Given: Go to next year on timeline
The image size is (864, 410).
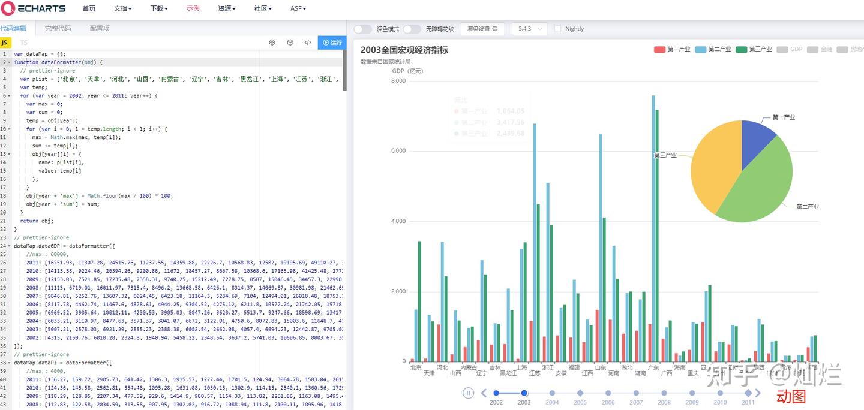Looking at the screenshot, I should pyautogui.click(x=758, y=393).
